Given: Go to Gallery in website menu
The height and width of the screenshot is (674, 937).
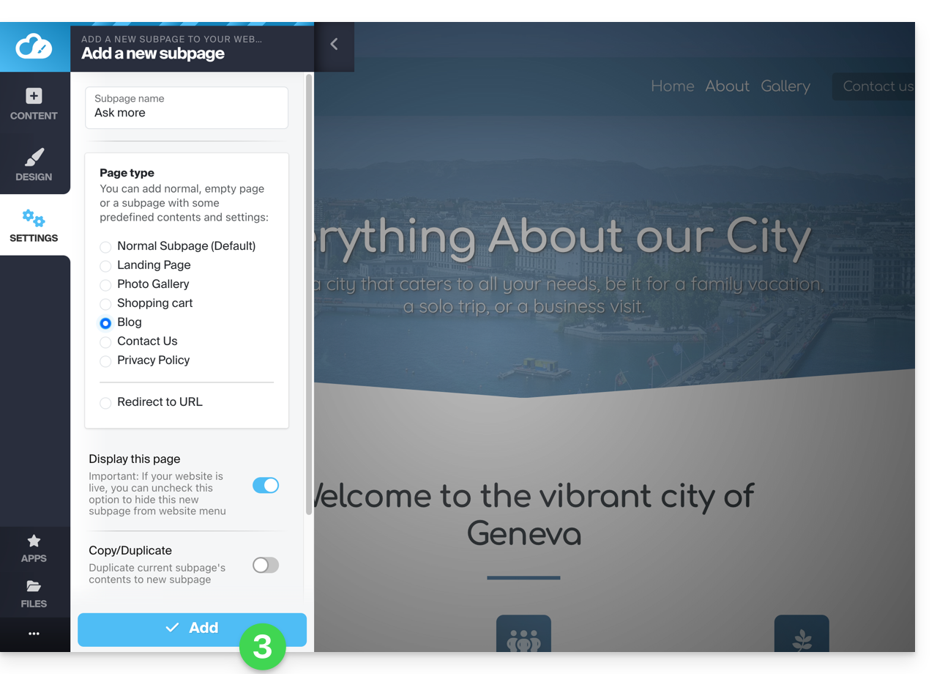Looking at the screenshot, I should [x=785, y=86].
